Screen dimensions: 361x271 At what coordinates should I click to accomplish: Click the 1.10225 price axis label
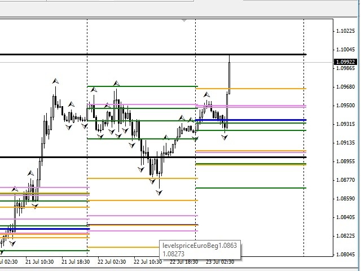(x=345, y=31)
